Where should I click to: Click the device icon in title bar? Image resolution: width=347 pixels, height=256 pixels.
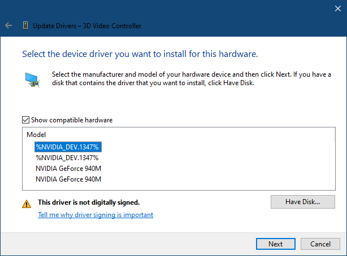click(25, 25)
